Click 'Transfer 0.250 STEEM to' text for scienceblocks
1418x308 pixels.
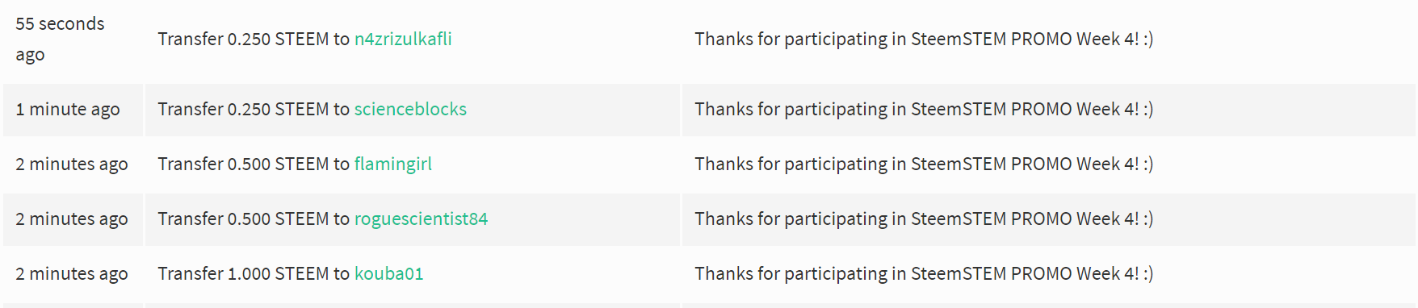[x=254, y=109]
